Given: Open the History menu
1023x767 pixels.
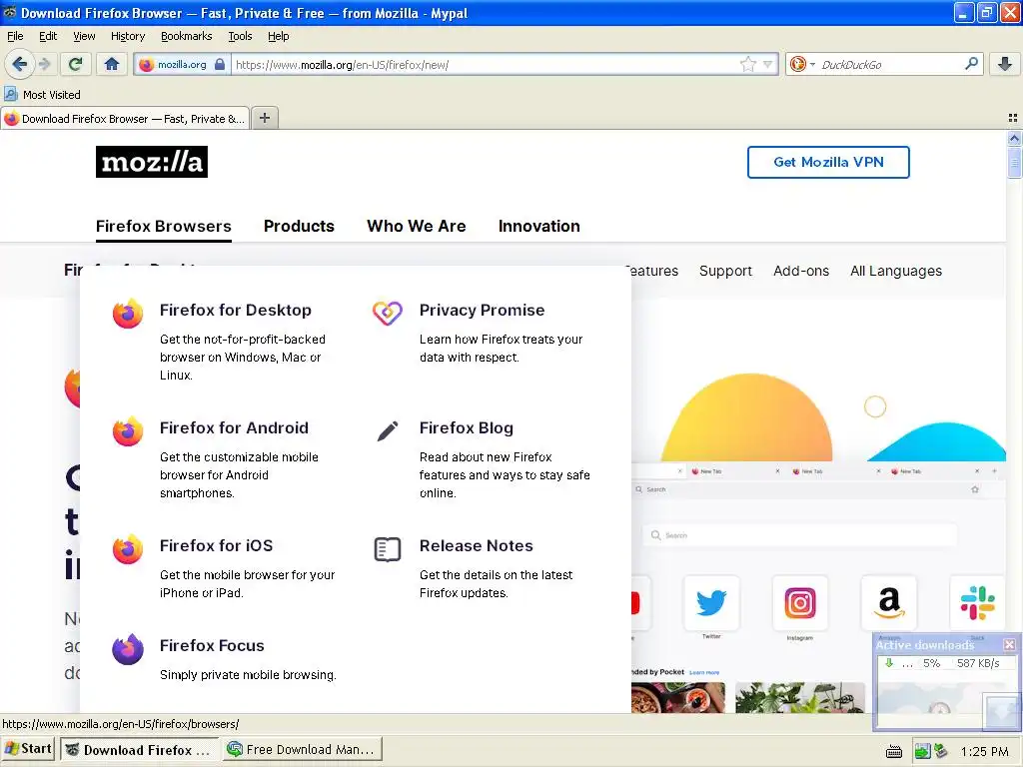Looking at the screenshot, I should 127,36.
